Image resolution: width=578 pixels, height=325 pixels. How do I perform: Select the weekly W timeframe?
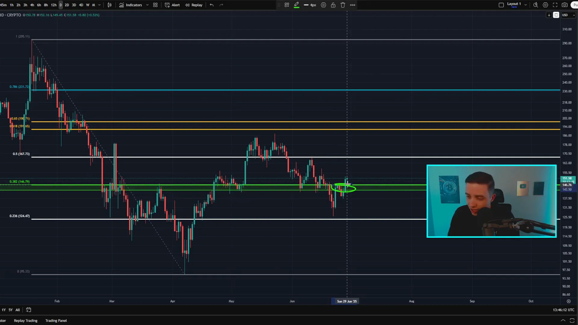point(88,5)
